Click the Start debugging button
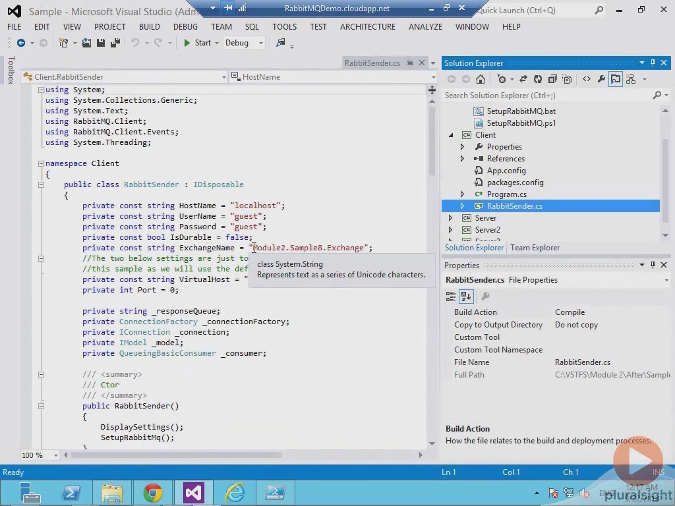 (x=198, y=43)
